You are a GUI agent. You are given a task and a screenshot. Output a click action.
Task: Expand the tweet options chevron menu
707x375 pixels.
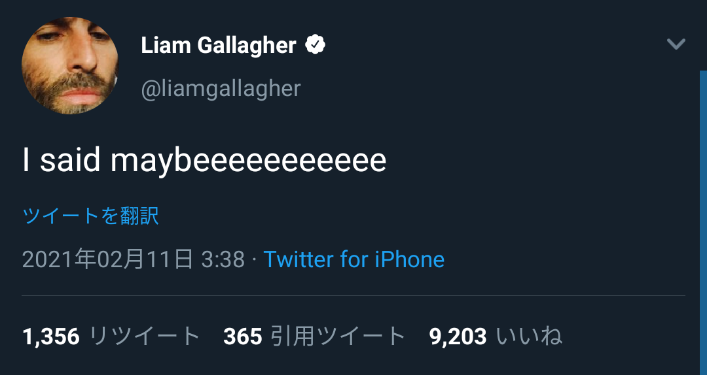coord(676,44)
